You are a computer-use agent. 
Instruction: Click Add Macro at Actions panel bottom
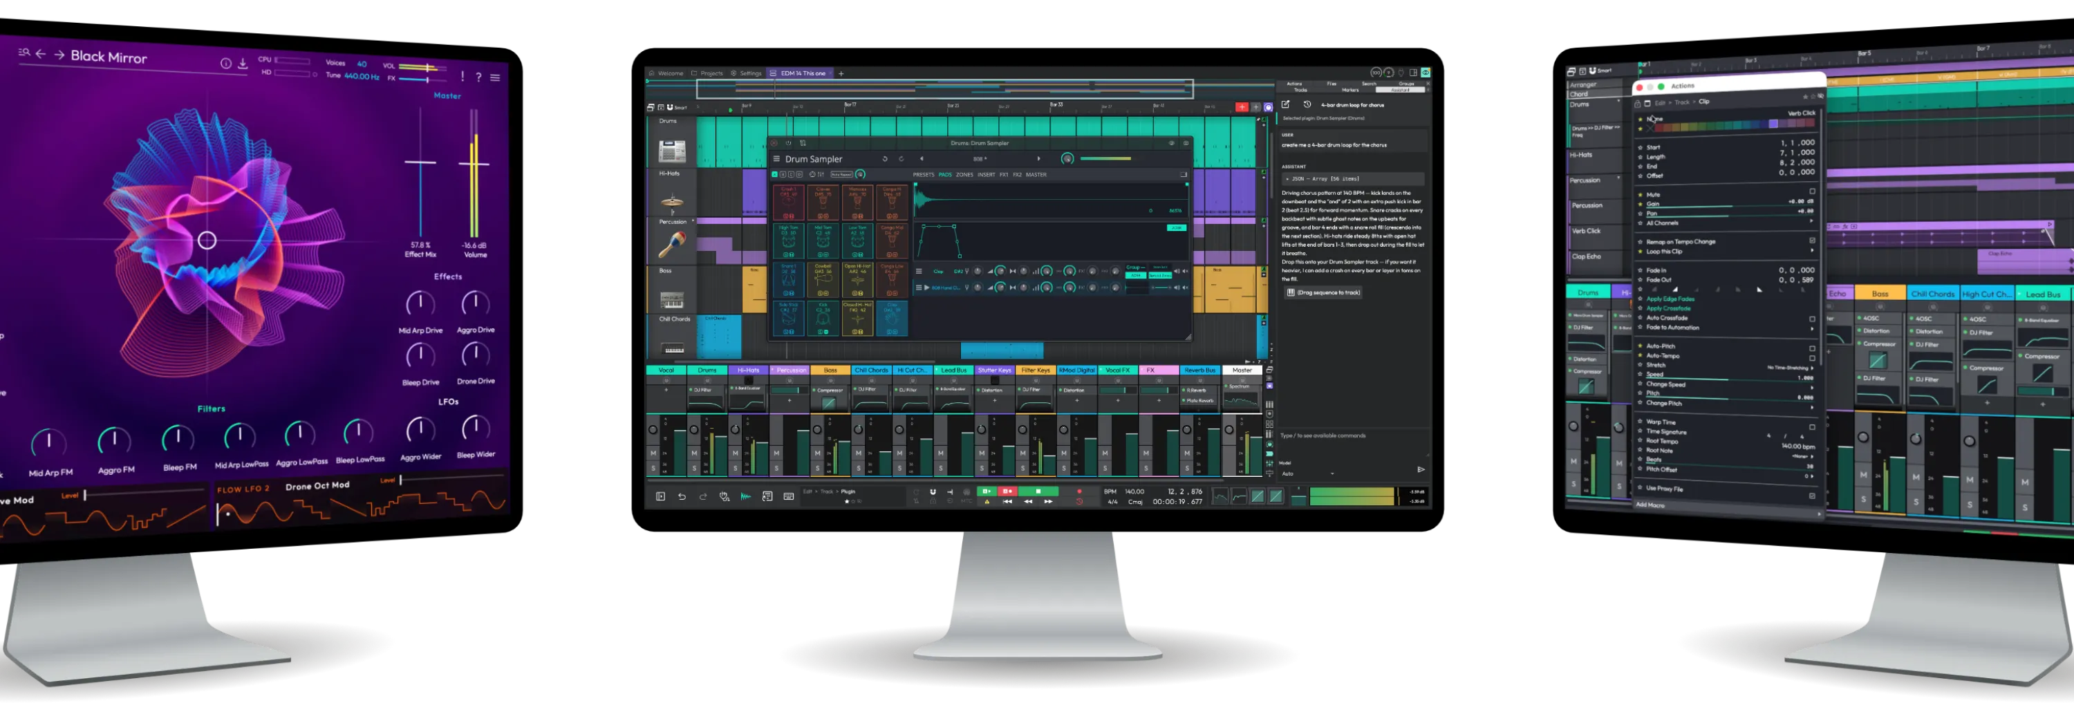point(1650,505)
